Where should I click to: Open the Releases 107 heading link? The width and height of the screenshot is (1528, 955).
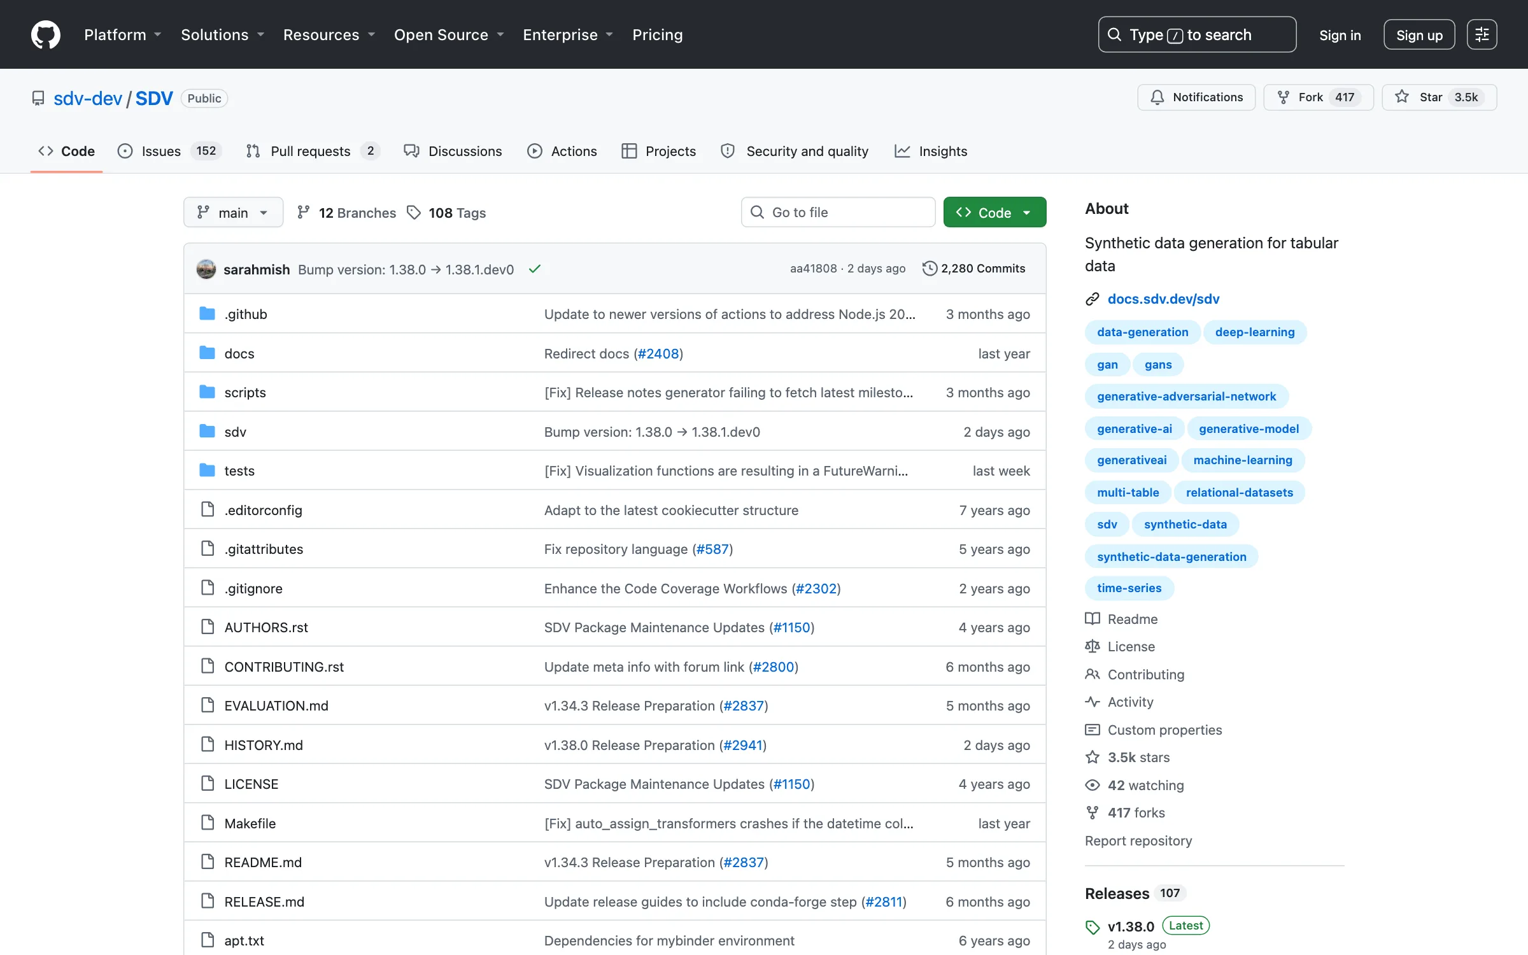point(1135,893)
